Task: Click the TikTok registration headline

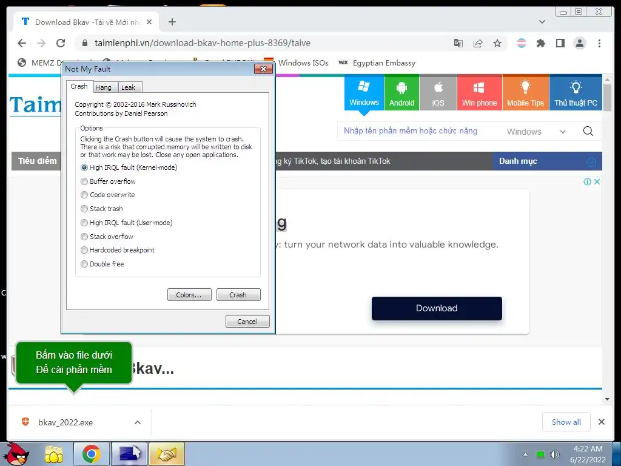Action: click(x=333, y=161)
